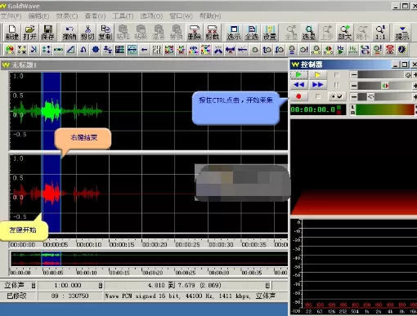The image size is (417, 316).
Task: Open the 查看(V) menu
Action: click(95, 16)
